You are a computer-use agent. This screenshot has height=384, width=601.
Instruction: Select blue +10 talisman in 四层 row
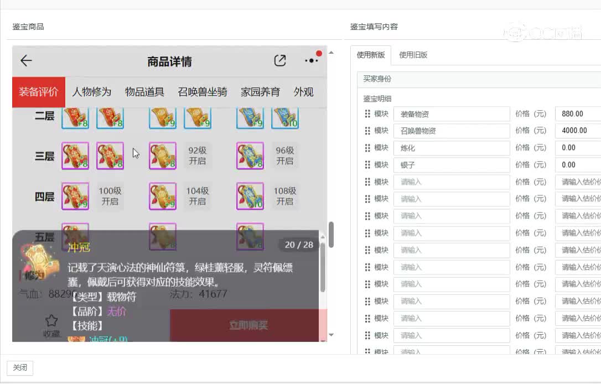[250, 196]
